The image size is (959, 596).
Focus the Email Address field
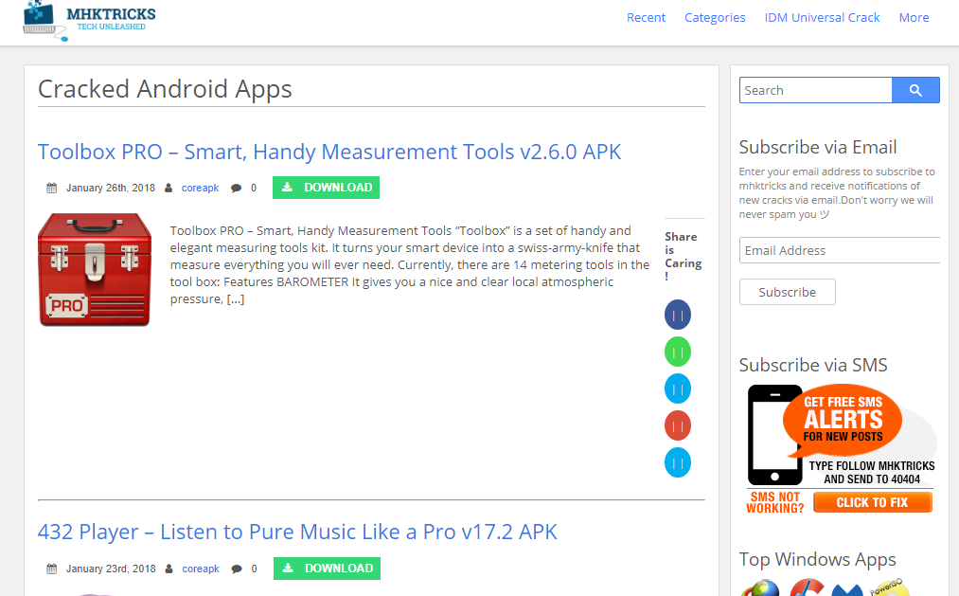tap(839, 250)
